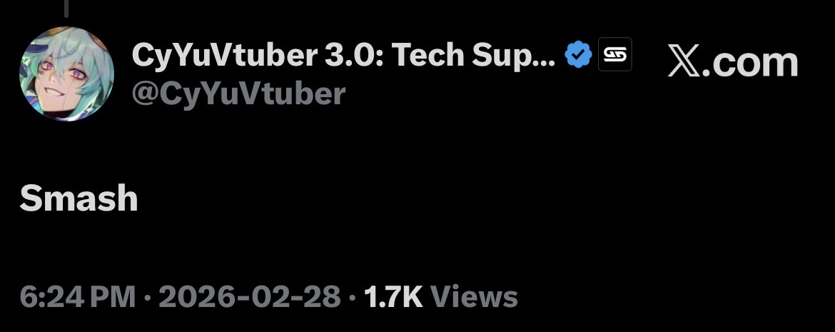Screen dimensions: 835x332
Task: Click the "Smash" post text
Action: [x=79, y=198]
